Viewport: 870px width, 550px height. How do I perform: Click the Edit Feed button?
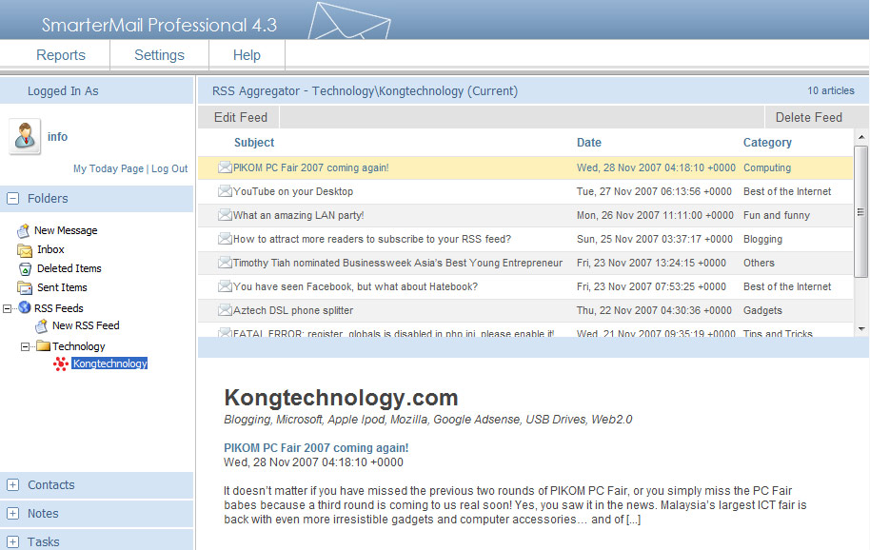(x=240, y=118)
